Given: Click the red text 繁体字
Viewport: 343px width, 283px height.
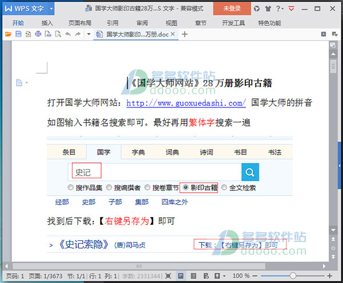Looking at the screenshot, I should pos(202,122).
